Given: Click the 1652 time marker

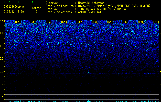Looking at the screenshot, I should (x=33, y=22).
